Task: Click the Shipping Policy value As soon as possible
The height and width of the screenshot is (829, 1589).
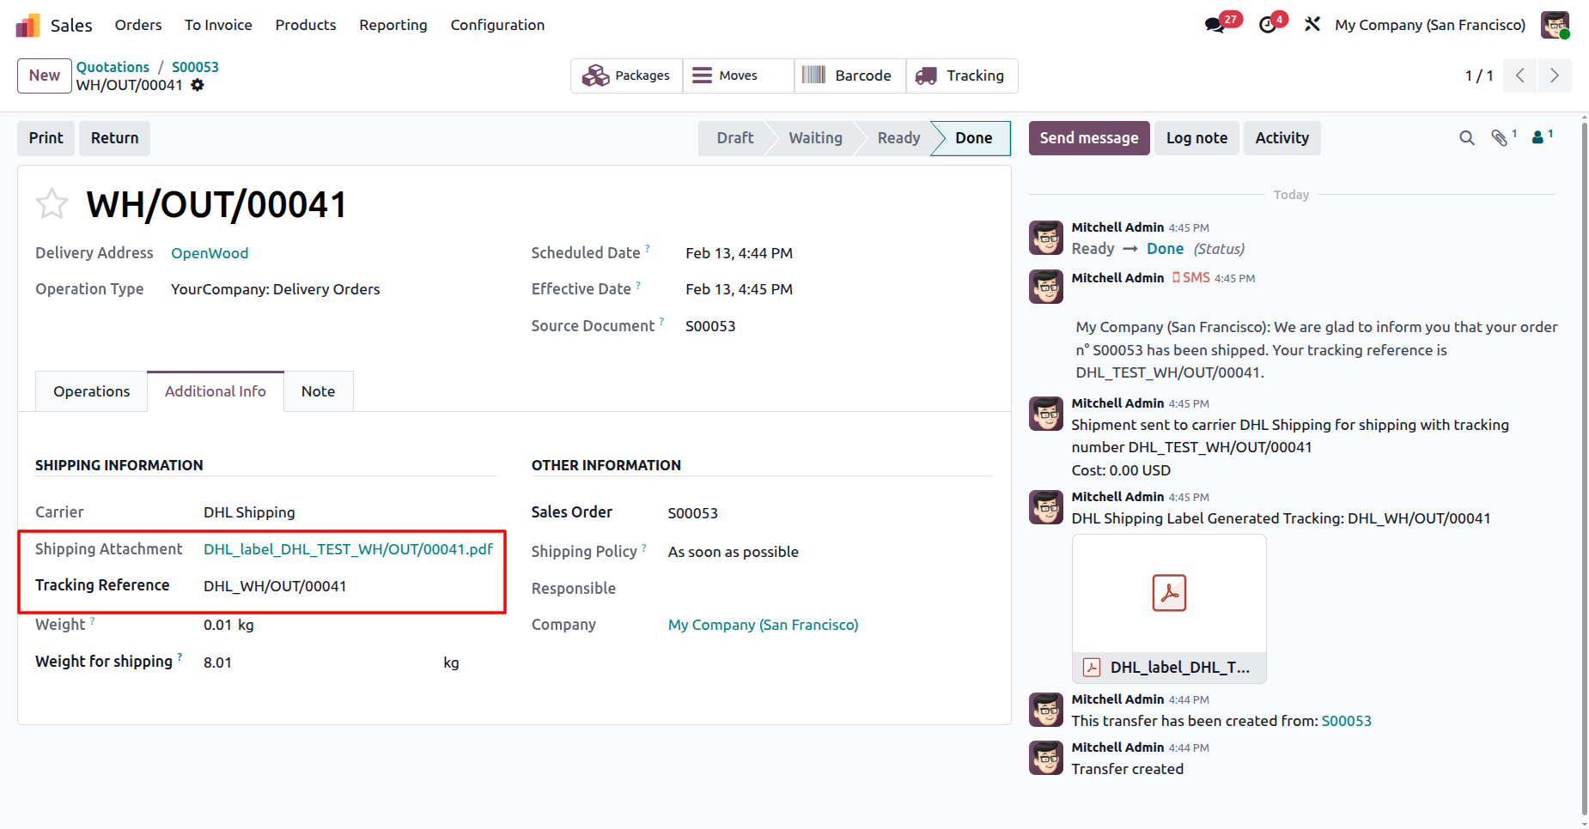Action: click(x=734, y=552)
